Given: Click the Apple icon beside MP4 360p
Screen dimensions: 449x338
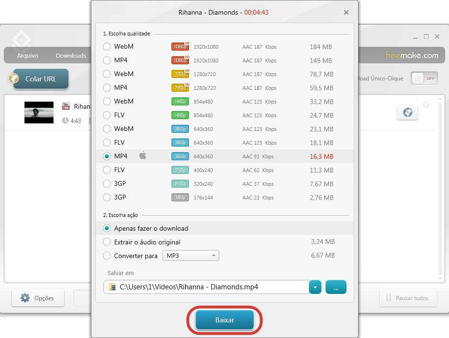Looking at the screenshot, I should click(x=143, y=156).
